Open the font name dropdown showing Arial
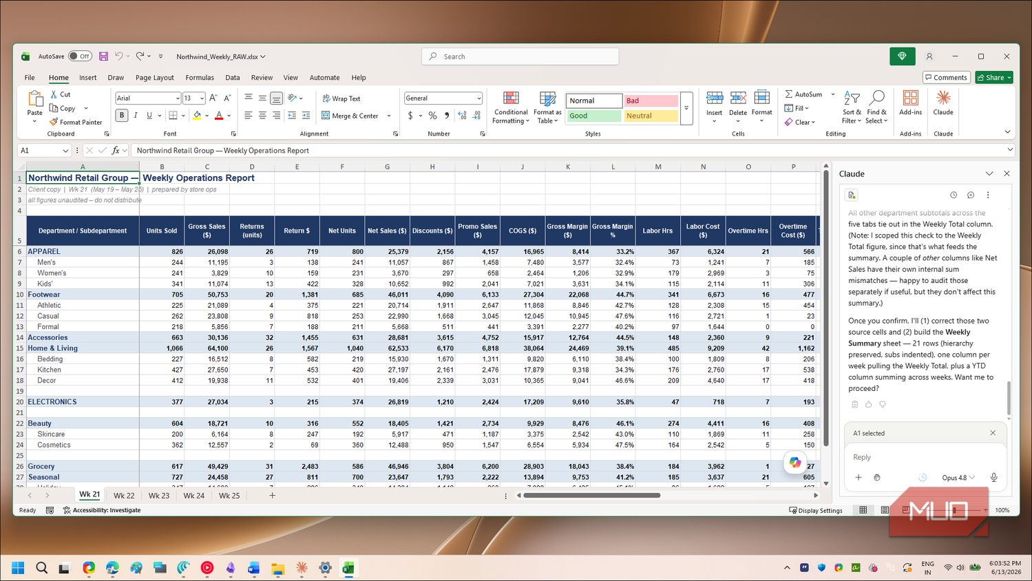The width and height of the screenshot is (1032, 581). (177, 98)
